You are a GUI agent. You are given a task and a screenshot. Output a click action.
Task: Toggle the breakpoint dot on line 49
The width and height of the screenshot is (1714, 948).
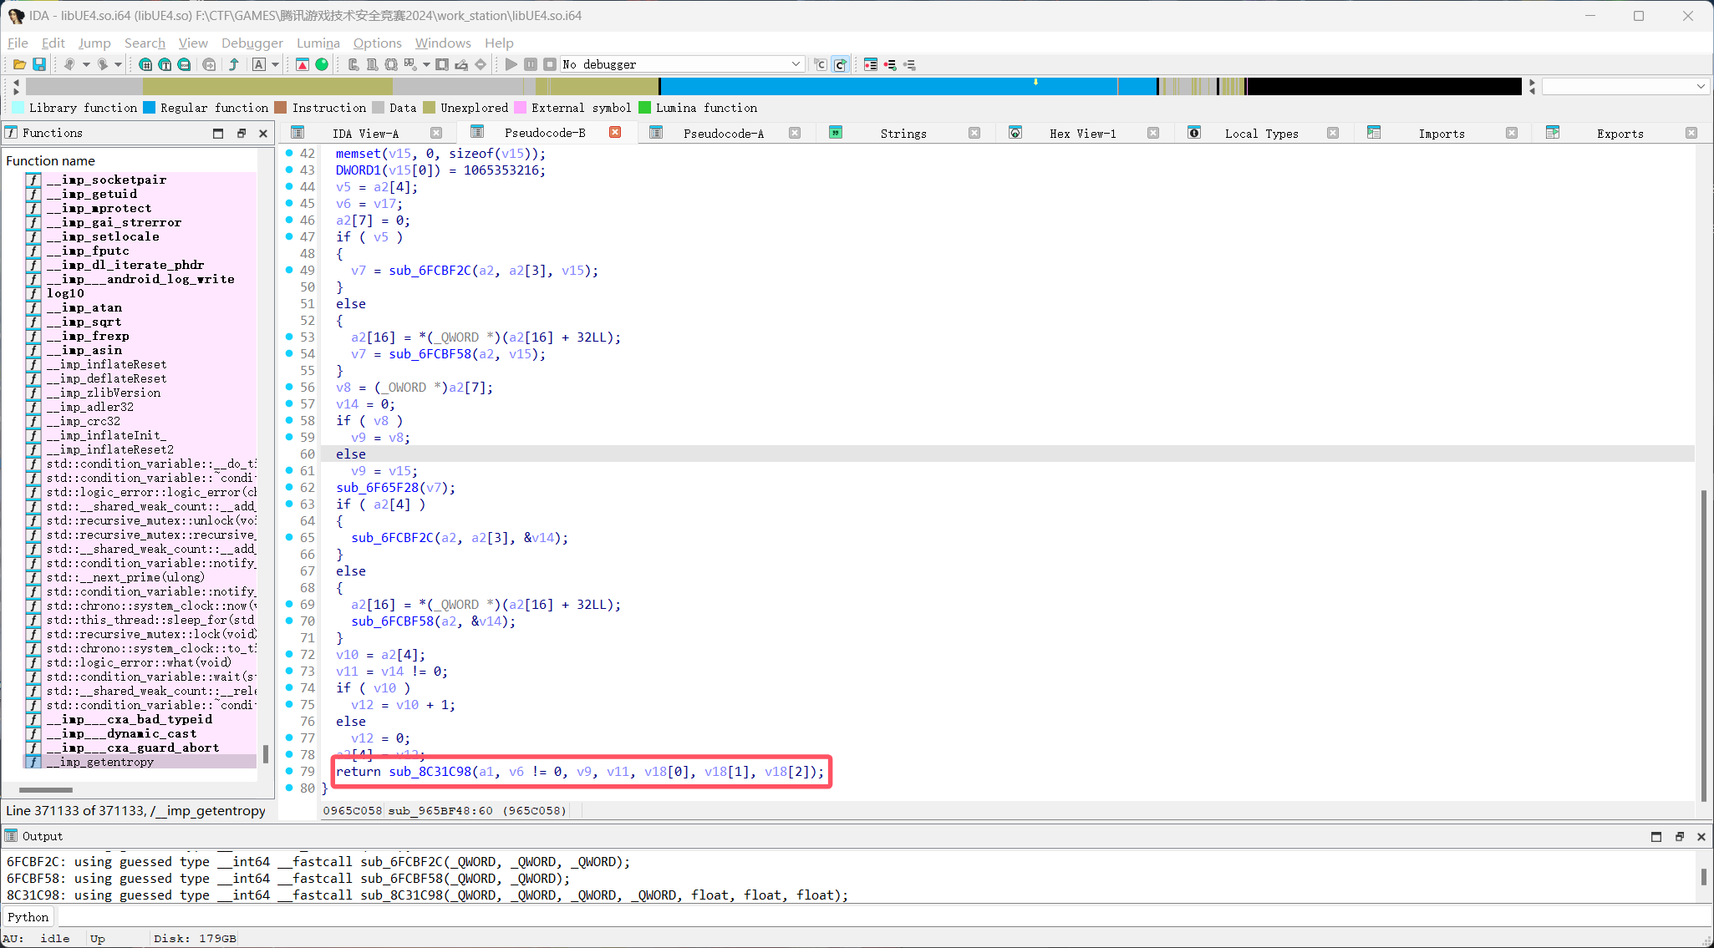pyautogui.click(x=289, y=270)
